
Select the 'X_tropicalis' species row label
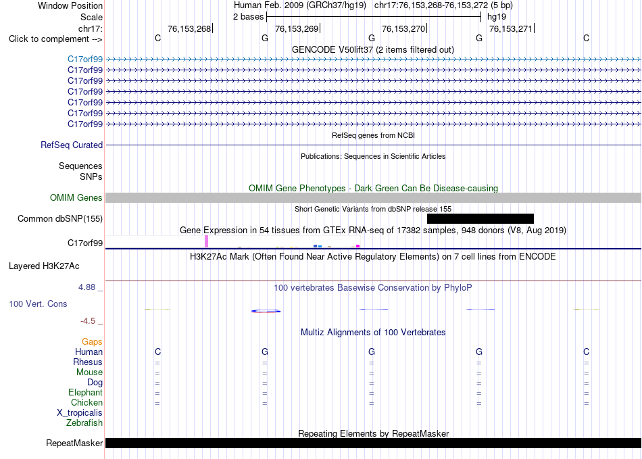click(x=80, y=413)
